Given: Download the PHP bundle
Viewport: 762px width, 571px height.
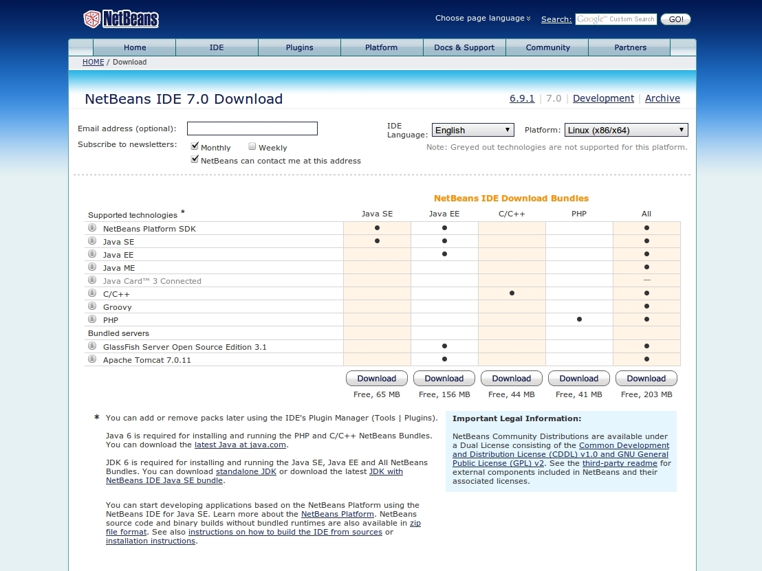Looking at the screenshot, I should click(x=579, y=378).
